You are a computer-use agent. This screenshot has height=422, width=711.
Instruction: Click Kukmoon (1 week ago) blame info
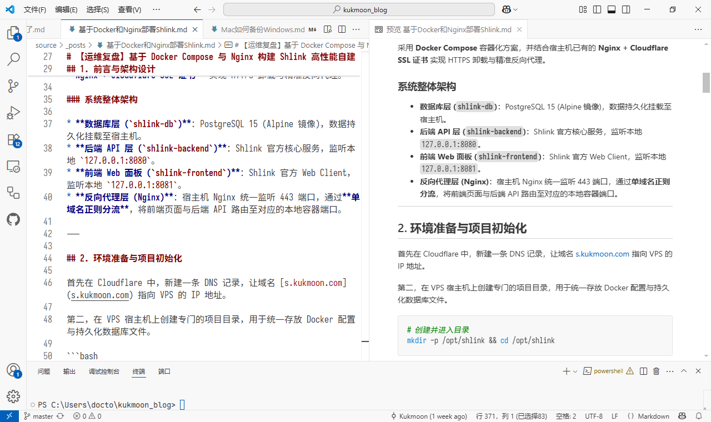tap(429, 416)
